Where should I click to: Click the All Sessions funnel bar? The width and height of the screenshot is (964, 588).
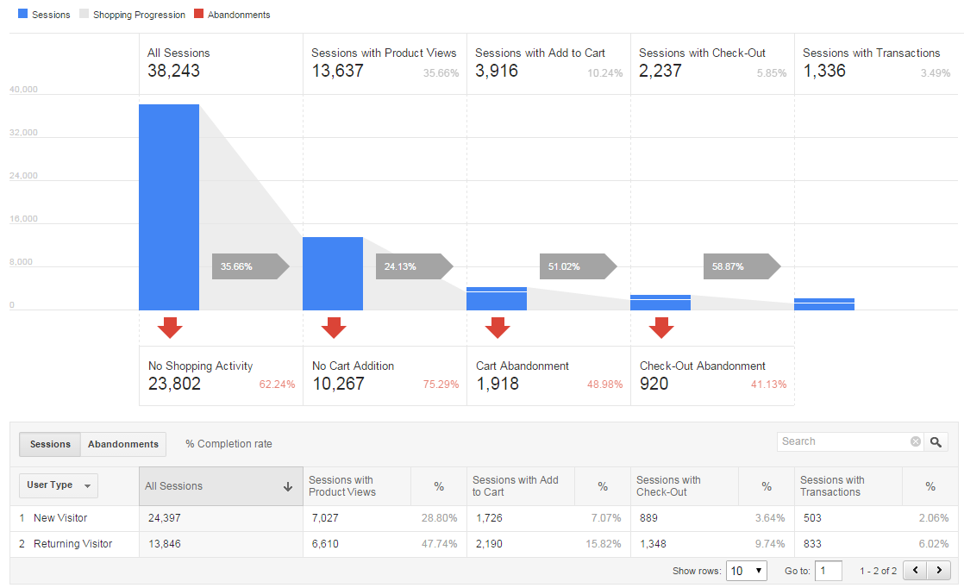169,204
